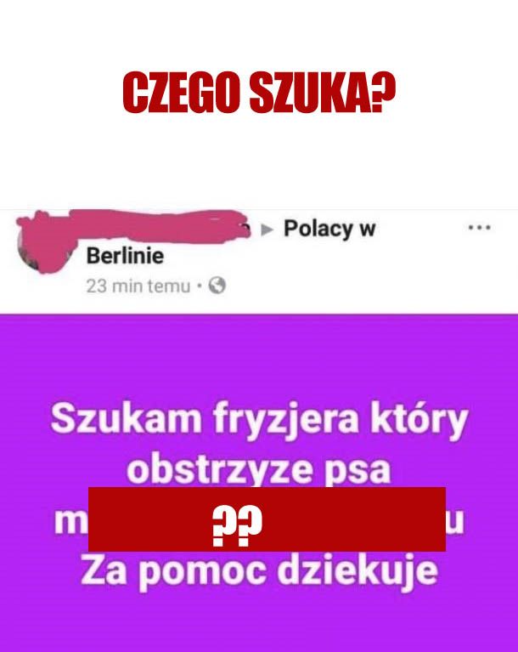
Task: Click the Berlinie group name text
Action: 125,256
